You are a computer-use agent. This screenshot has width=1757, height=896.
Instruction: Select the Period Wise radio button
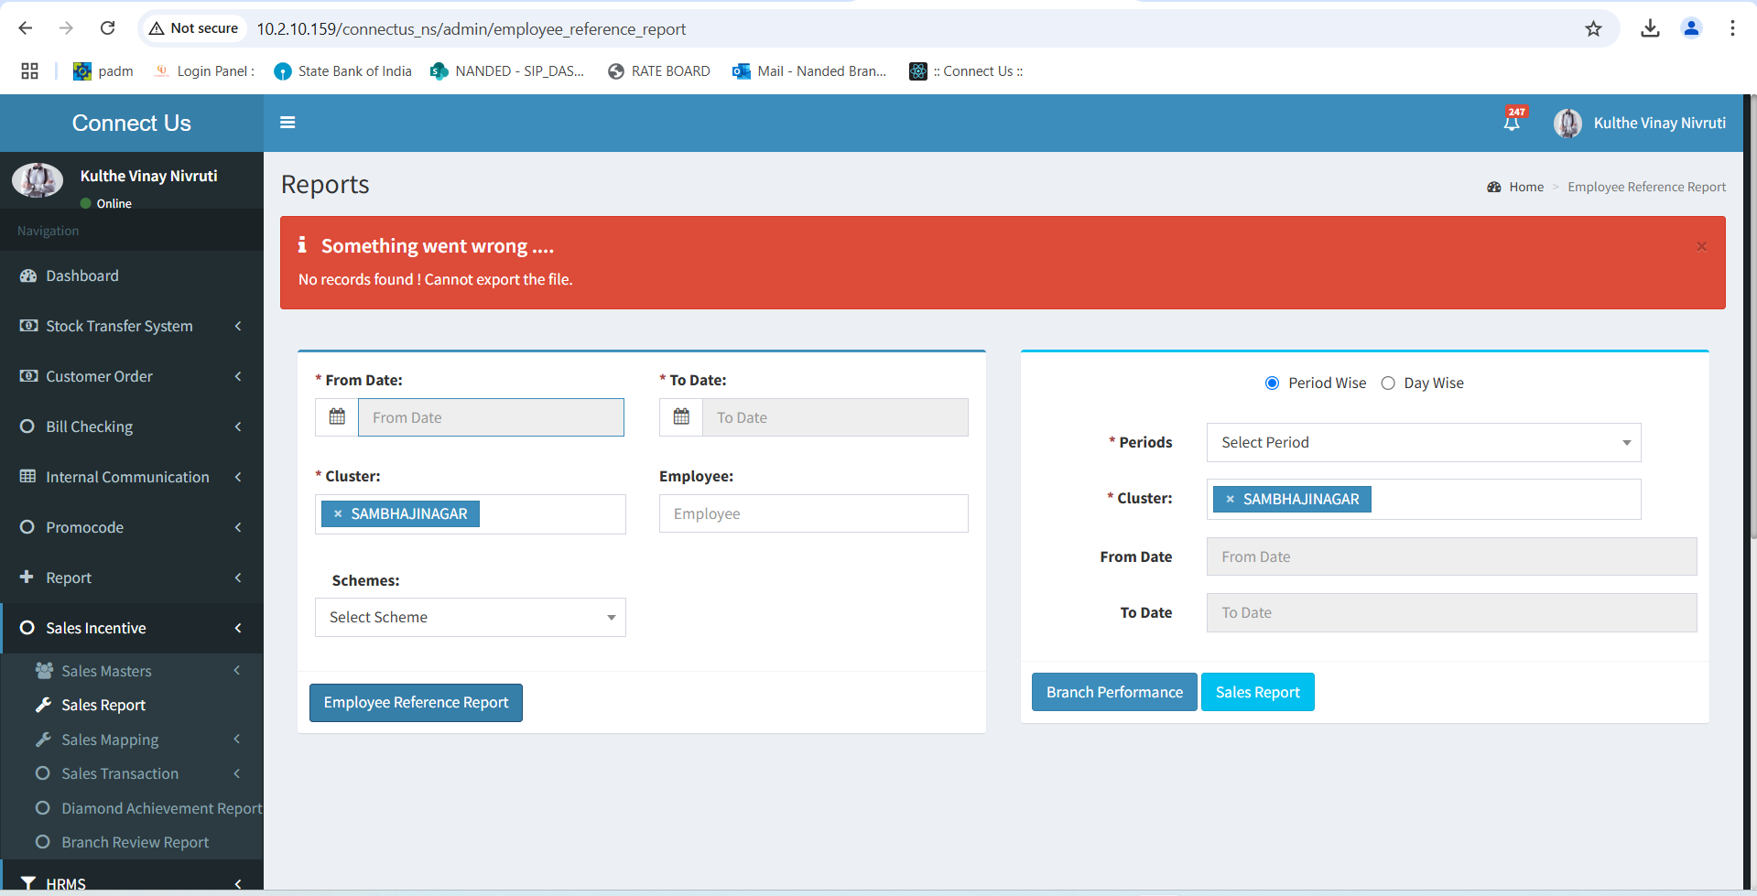click(1272, 383)
